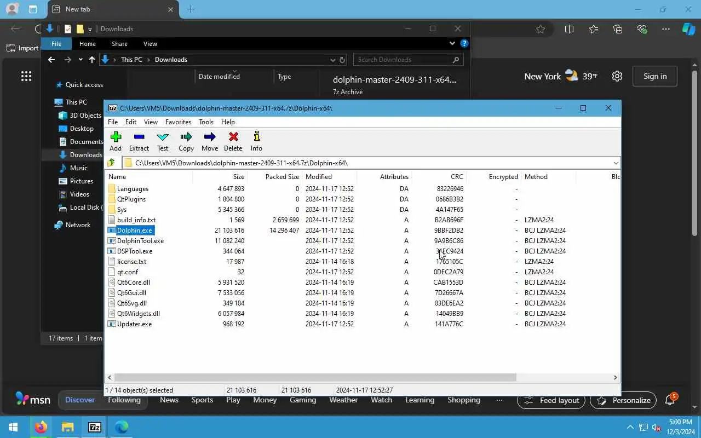Expand the Explorer address bar history dropdown
This screenshot has width=701, height=438.
332,60
